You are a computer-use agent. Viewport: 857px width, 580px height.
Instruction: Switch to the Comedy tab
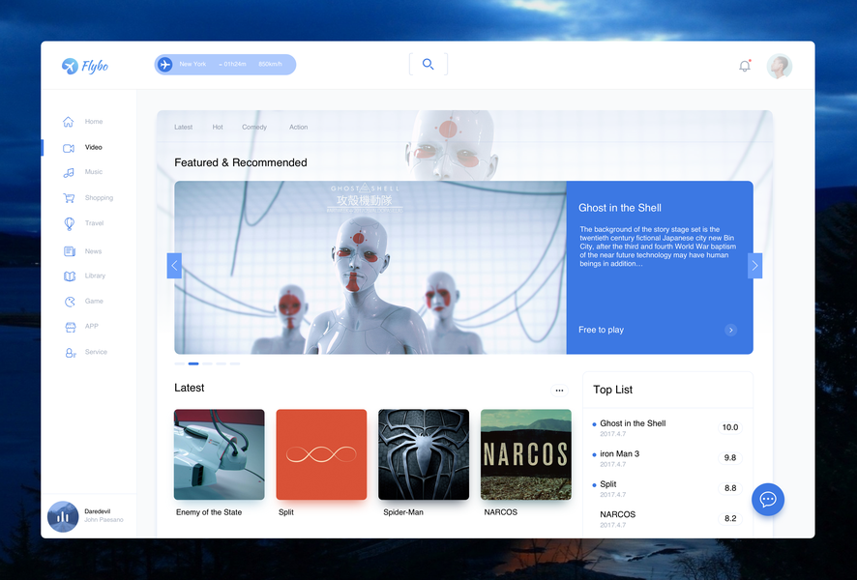tap(254, 128)
